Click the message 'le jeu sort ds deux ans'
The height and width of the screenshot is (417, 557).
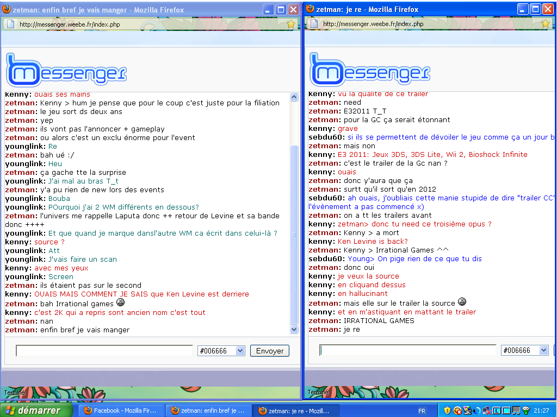81,111
